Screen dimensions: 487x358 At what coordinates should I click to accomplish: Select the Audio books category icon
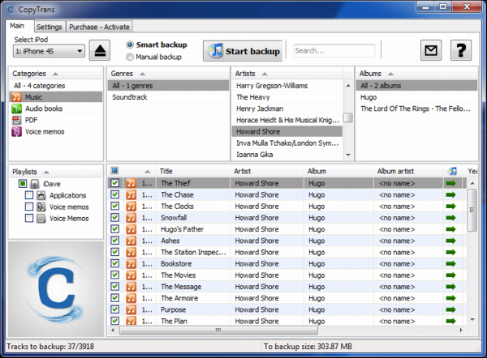(17, 109)
